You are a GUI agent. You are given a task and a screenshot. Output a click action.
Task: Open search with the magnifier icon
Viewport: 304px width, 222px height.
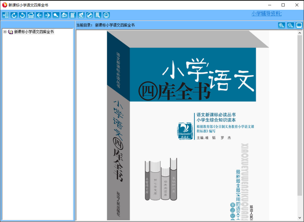click(x=56, y=15)
